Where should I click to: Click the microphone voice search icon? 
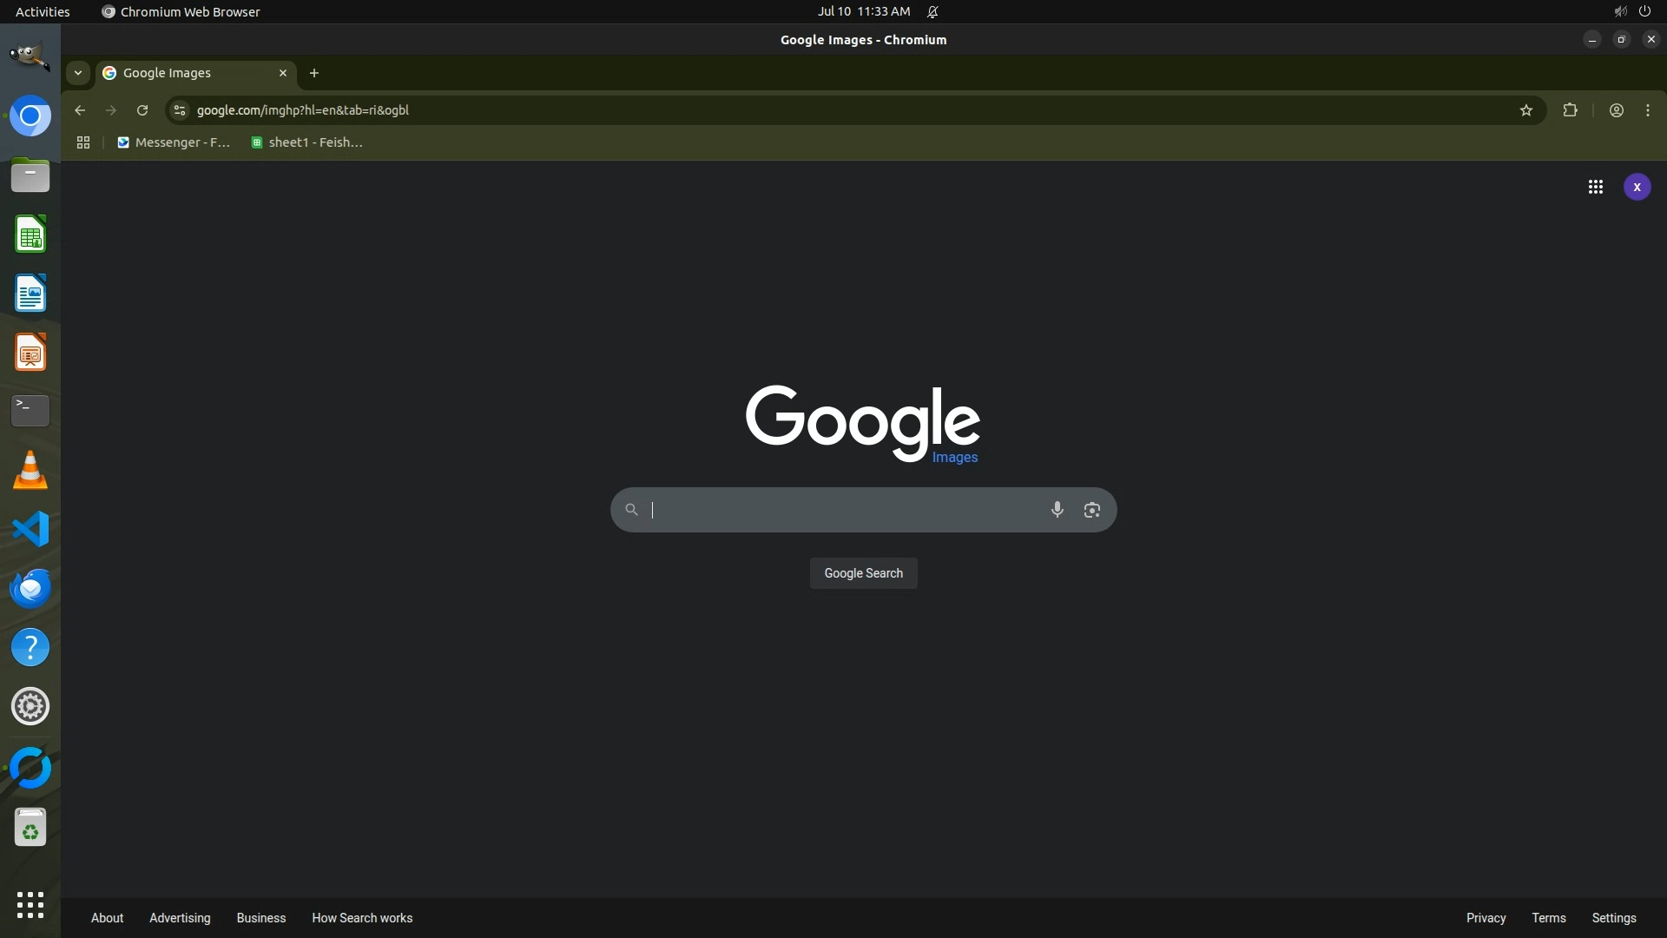click(x=1057, y=510)
